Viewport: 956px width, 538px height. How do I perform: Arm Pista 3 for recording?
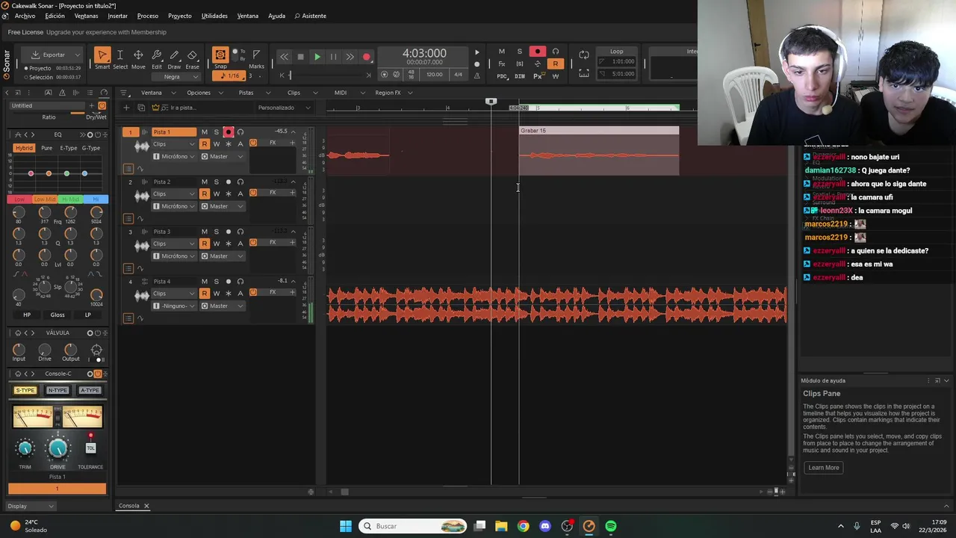pos(229,232)
